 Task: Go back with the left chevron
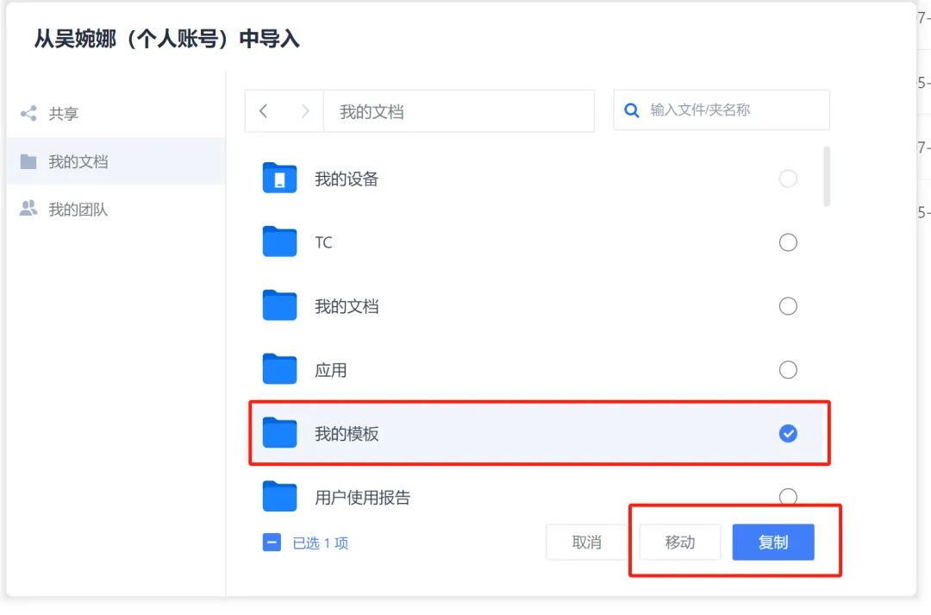[x=264, y=111]
